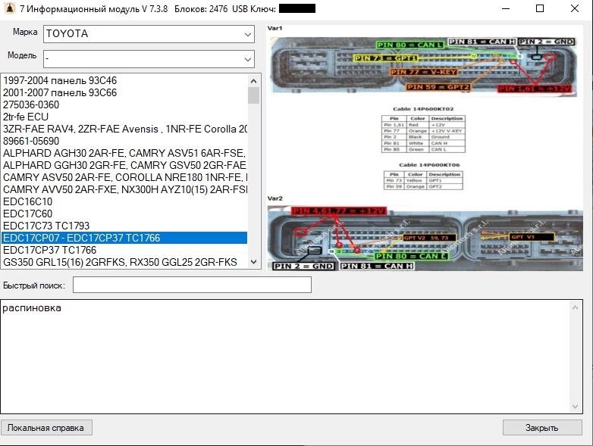The image size is (593, 446).
Task: Click description area scrollbar up arrow
Action: pyautogui.click(x=576, y=307)
